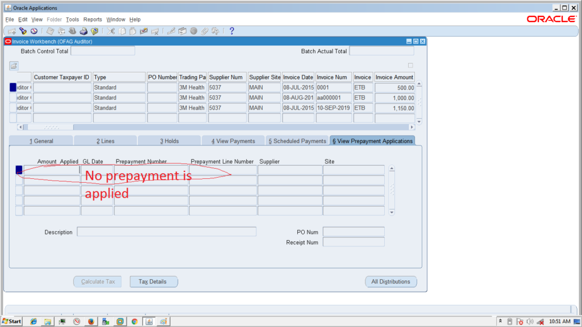Screen dimensions: 582x327
Task: Click the invoice table scroll-up arrow
Action: pyautogui.click(x=419, y=84)
